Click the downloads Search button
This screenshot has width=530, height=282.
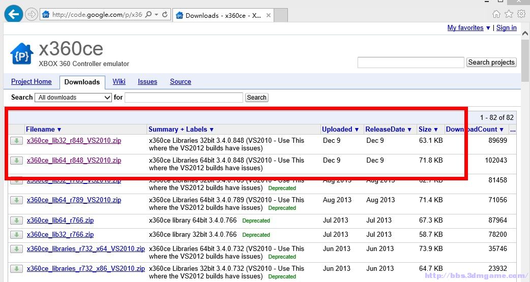(x=256, y=97)
